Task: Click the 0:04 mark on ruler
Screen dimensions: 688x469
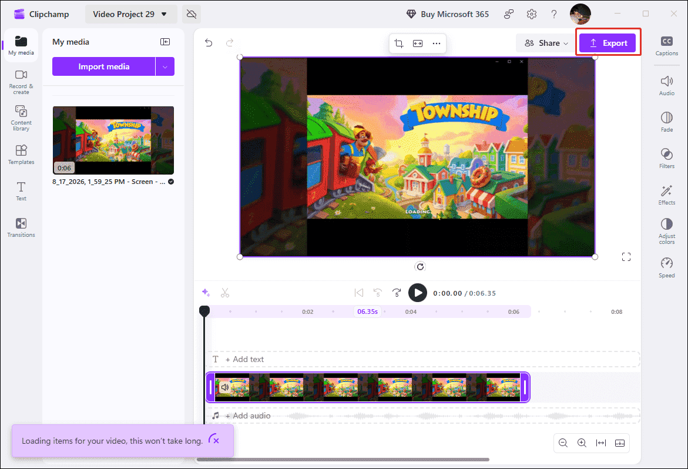Action: point(411,312)
